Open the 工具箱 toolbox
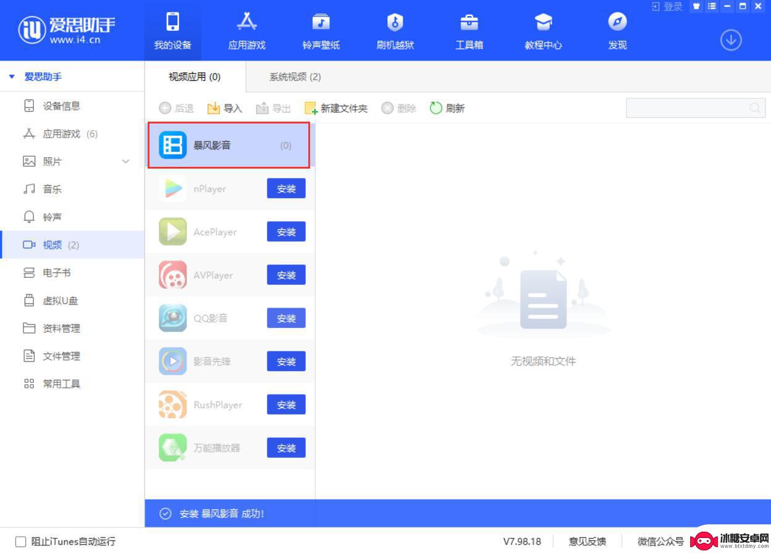This screenshot has height=554, width=771. click(469, 31)
